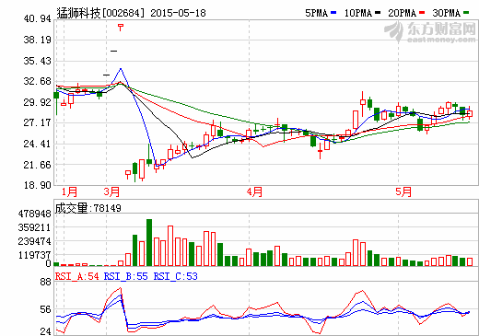Click the 18.90 price axis label

coord(37,185)
